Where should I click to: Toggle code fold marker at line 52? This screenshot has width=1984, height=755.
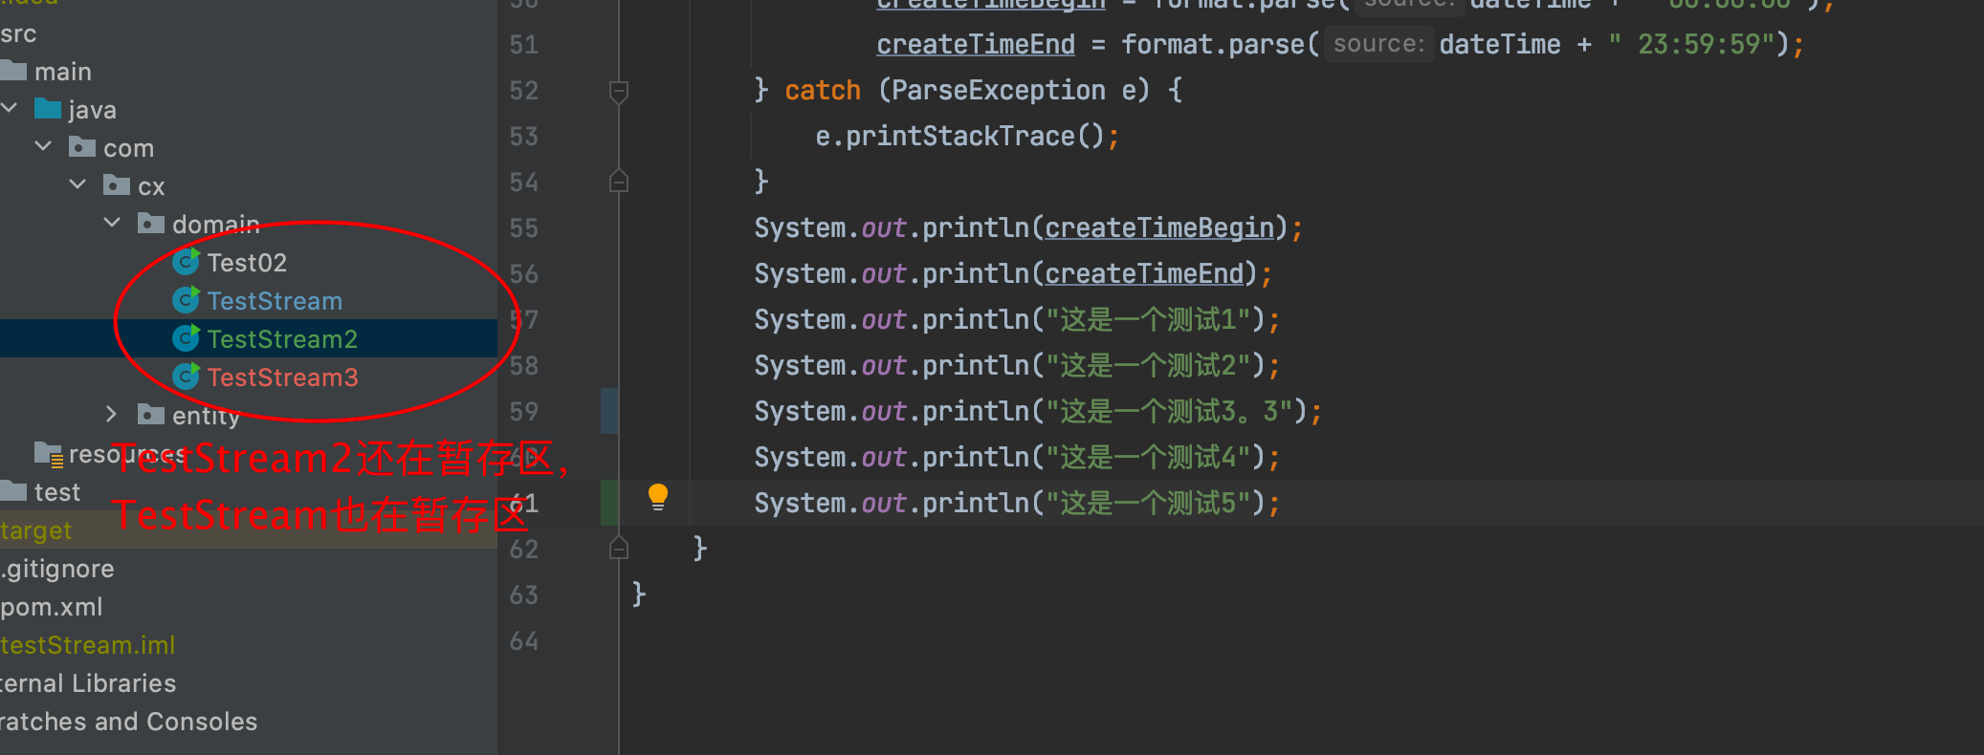(x=619, y=92)
